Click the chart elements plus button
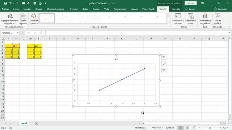232x130 pixels. tap(164, 57)
